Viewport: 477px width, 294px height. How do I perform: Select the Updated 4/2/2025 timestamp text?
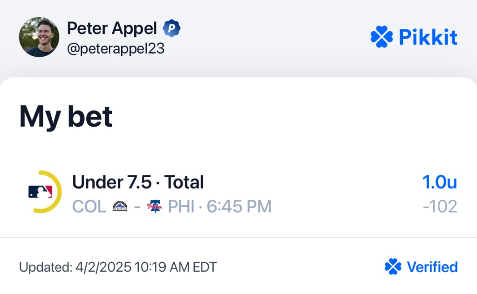pyautogui.click(x=118, y=267)
